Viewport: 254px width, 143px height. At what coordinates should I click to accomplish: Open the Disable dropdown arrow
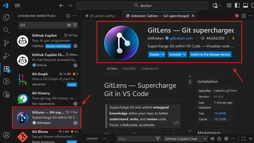163,54
